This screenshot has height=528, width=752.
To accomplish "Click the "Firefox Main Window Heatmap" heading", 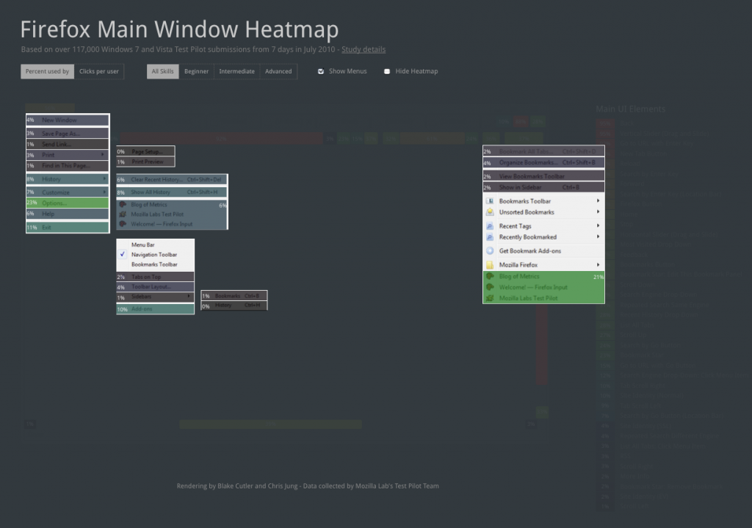I will [179, 29].
